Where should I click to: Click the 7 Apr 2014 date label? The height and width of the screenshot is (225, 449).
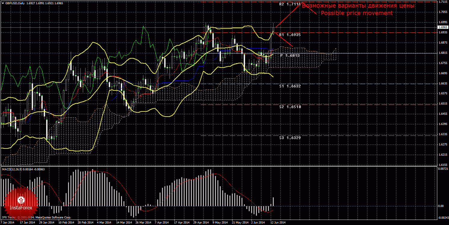162,223
